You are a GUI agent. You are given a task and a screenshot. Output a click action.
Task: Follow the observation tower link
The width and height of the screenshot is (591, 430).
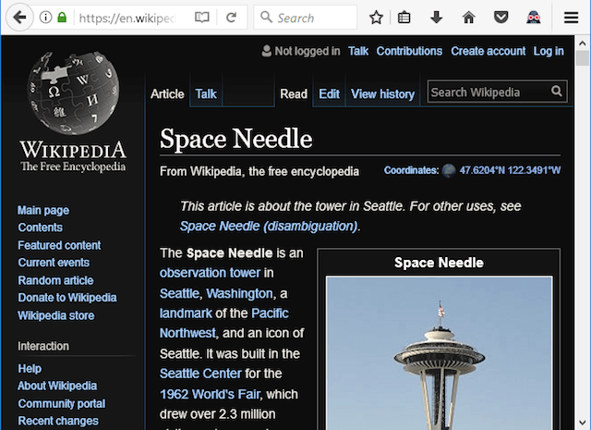click(x=210, y=273)
